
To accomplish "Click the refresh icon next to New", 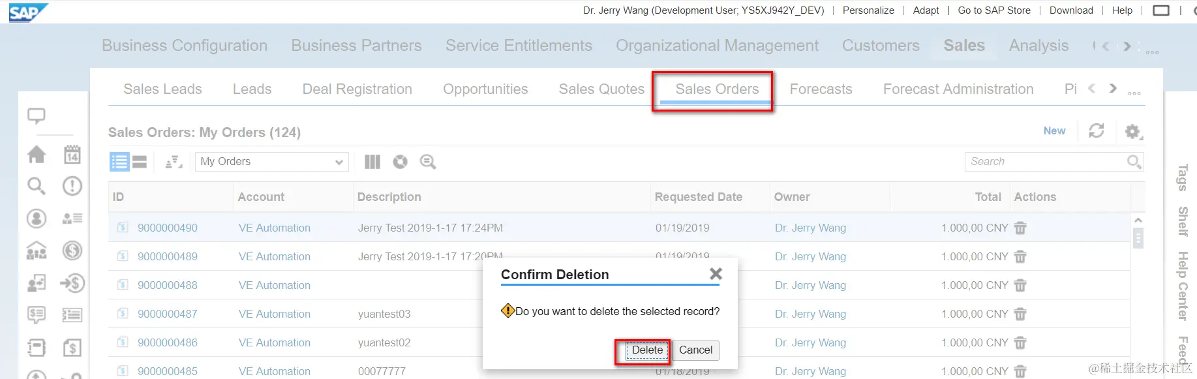I will click(1097, 131).
